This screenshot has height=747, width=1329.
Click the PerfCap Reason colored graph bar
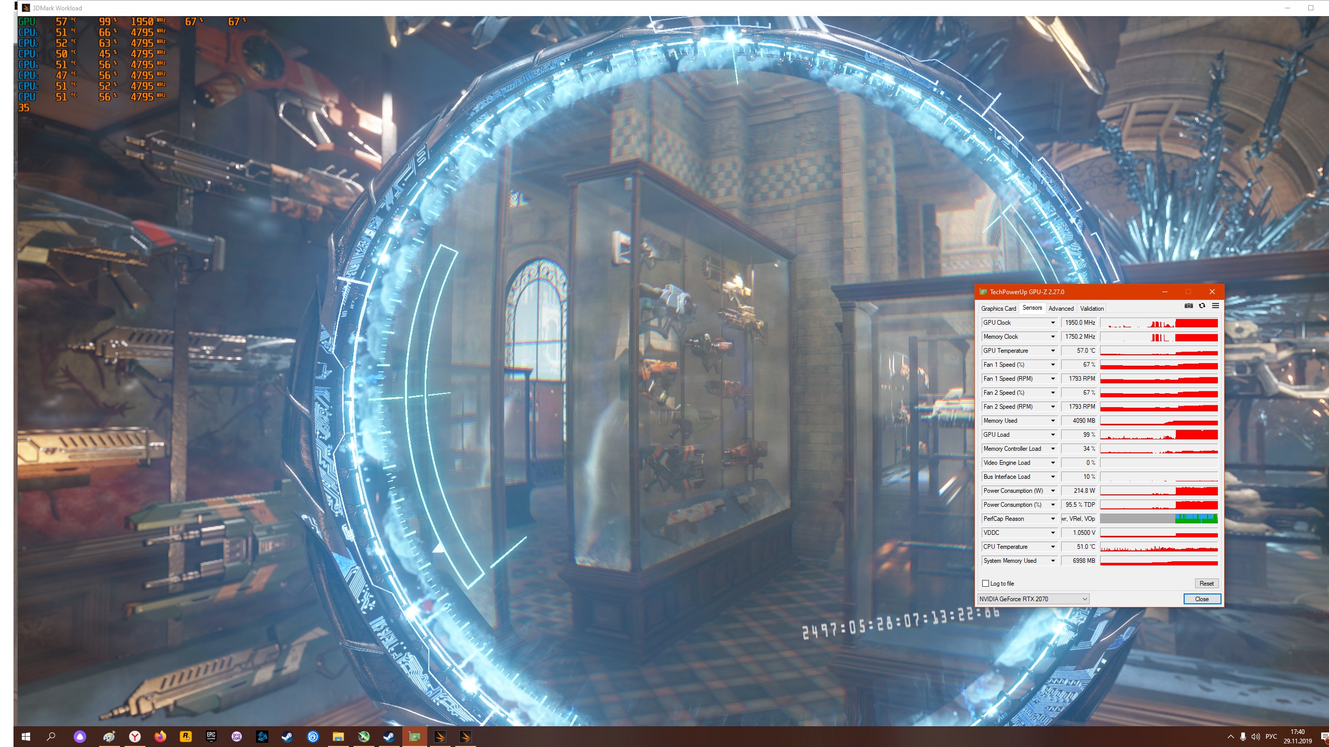[x=1196, y=519]
